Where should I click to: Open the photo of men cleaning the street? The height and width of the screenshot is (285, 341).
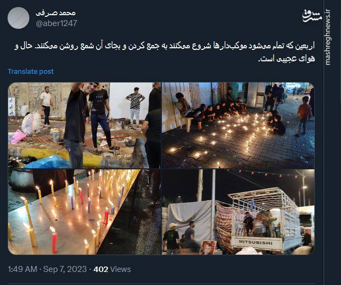84,125
